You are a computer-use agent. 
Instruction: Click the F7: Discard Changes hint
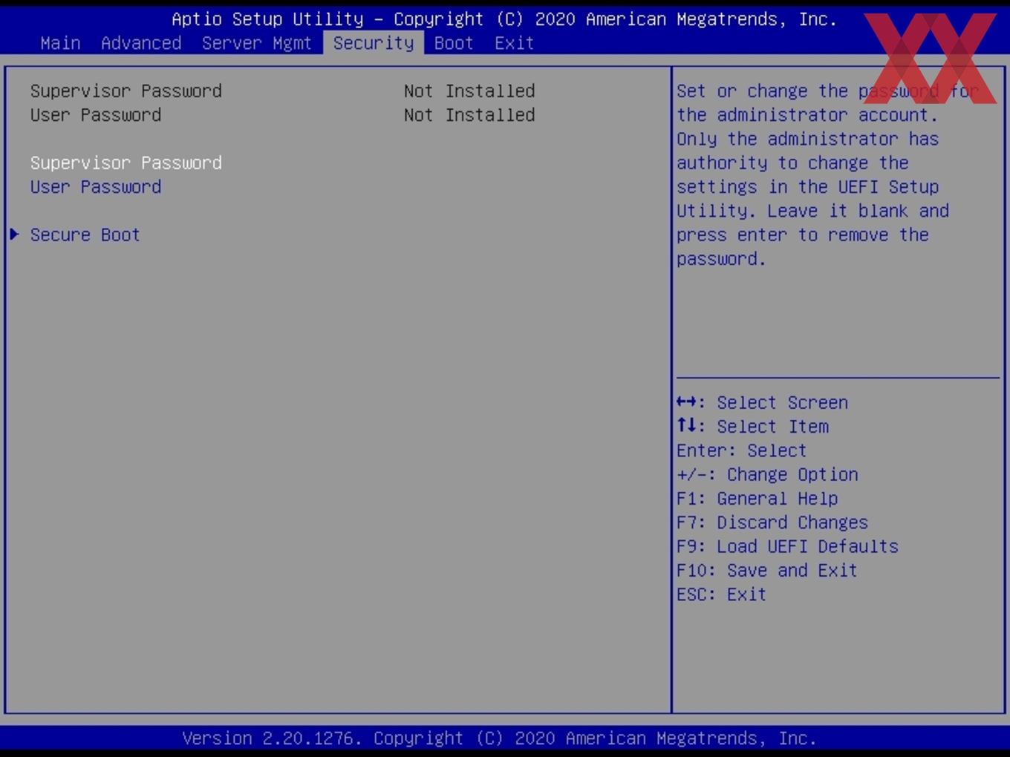772,522
